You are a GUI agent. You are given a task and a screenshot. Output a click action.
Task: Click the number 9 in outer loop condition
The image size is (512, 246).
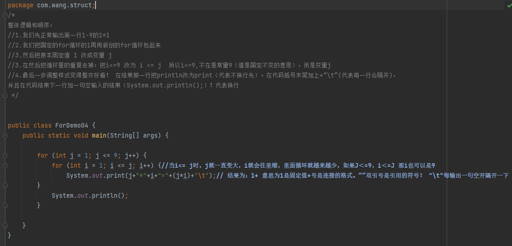(116, 155)
